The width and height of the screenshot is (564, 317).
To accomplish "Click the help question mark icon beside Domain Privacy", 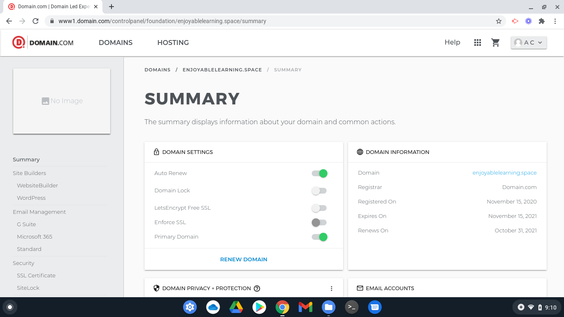I will 257,289.
